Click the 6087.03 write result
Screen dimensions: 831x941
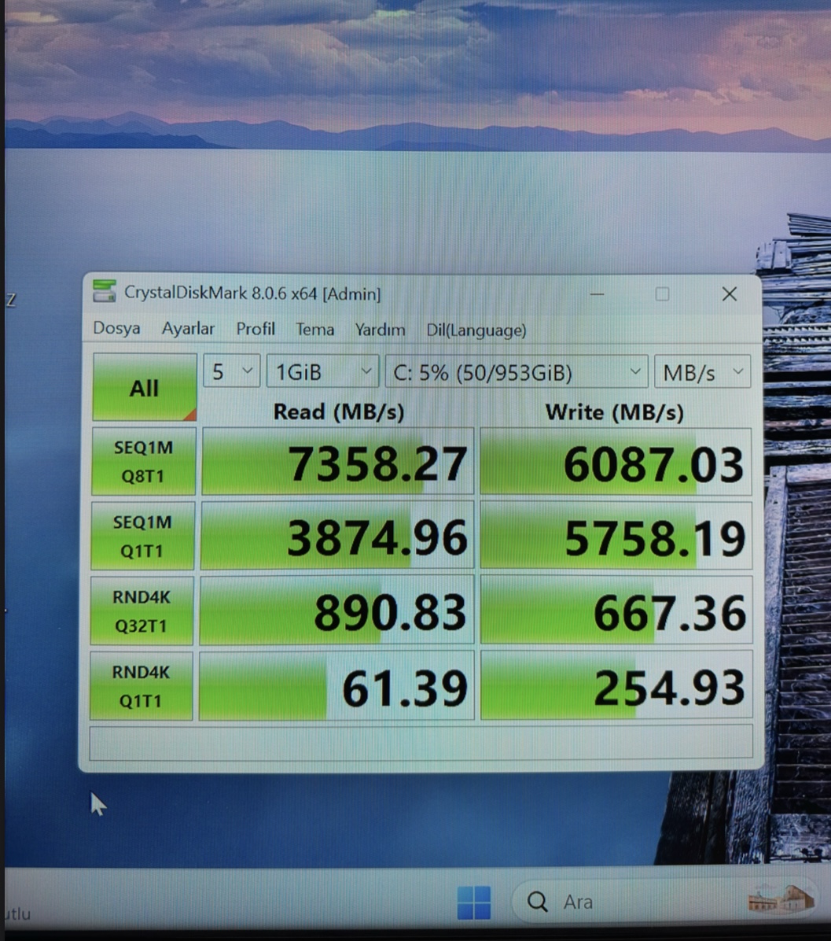tap(616, 462)
